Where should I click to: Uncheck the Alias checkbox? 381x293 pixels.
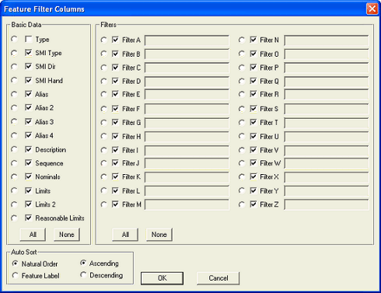(28, 94)
